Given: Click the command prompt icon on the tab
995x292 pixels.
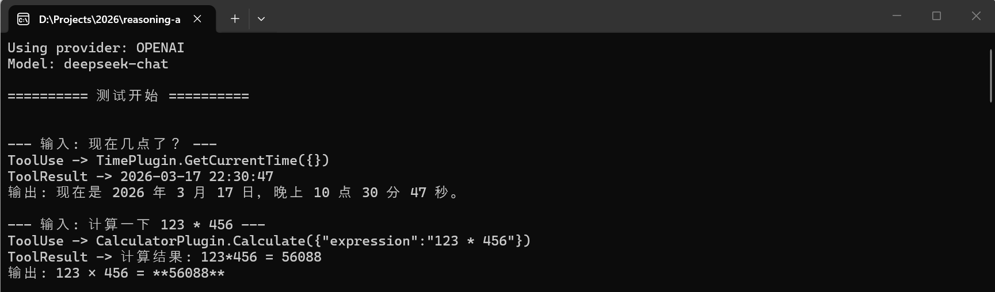Looking at the screenshot, I should (x=23, y=20).
